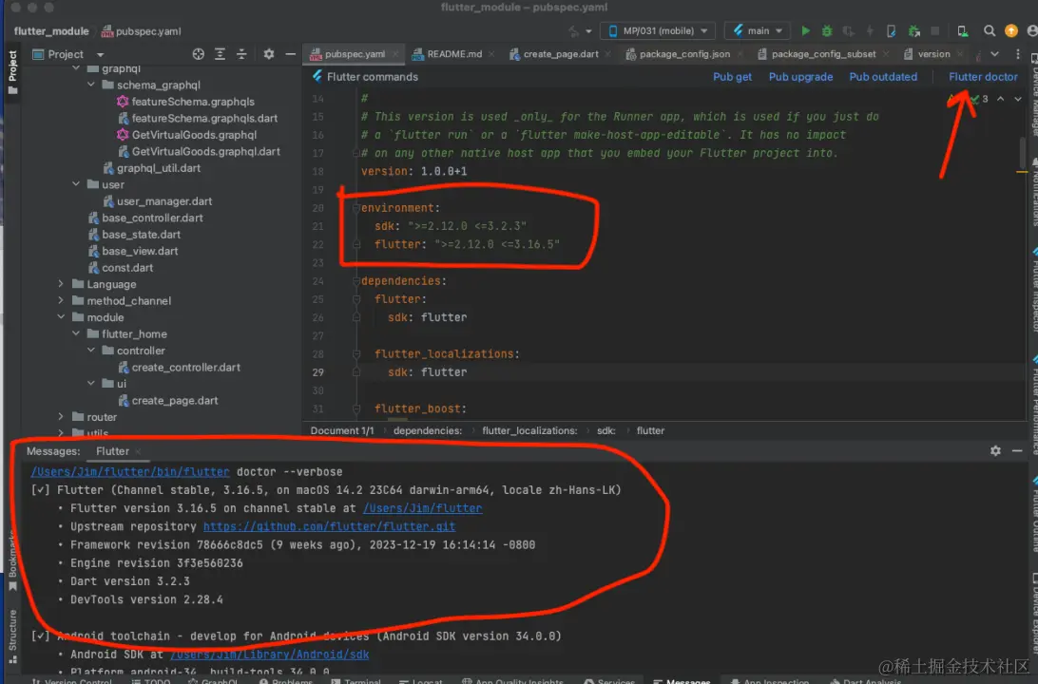Start debugging with the green bug icon
Image resolution: width=1038 pixels, height=684 pixels.
(827, 31)
